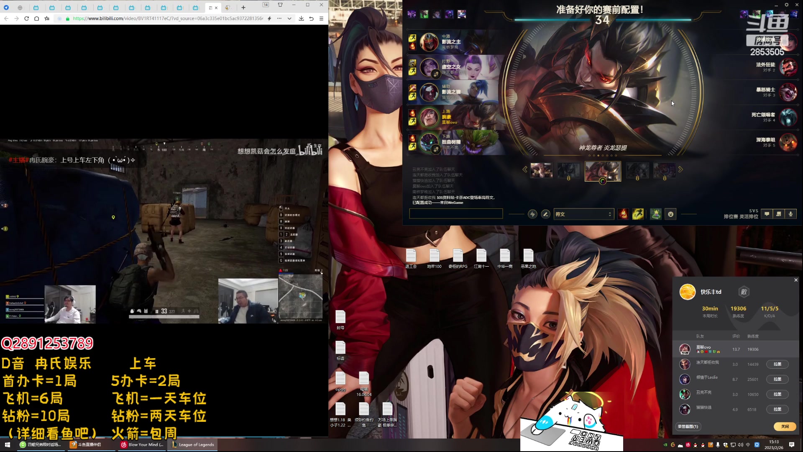The height and width of the screenshot is (452, 803).
Task: Click opponent 死亡颂唱者 portrait
Action: [788, 117]
